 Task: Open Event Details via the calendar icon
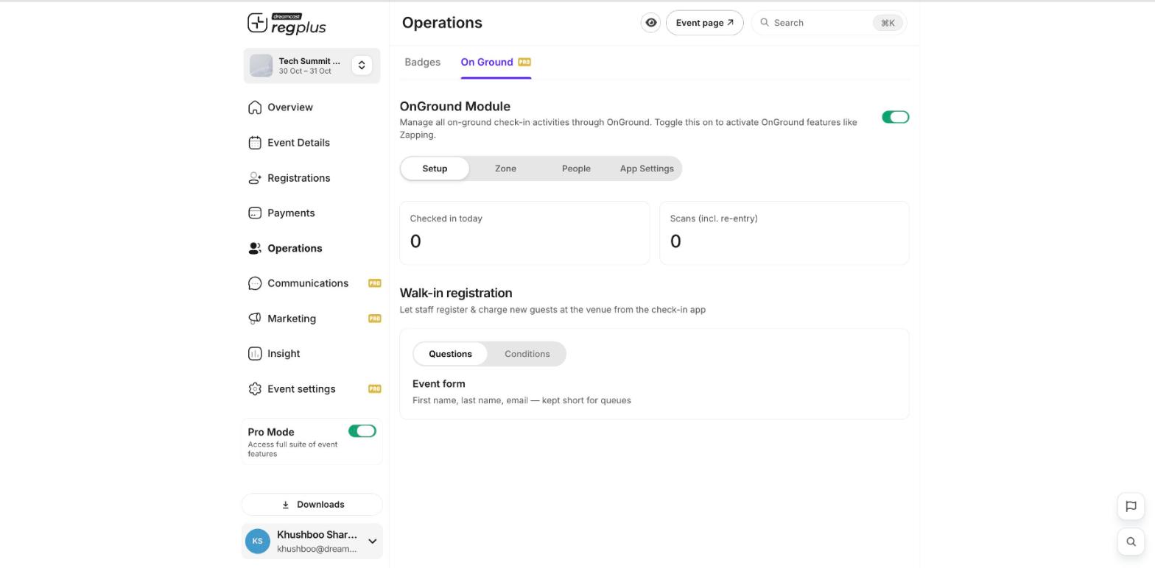coord(255,143)
